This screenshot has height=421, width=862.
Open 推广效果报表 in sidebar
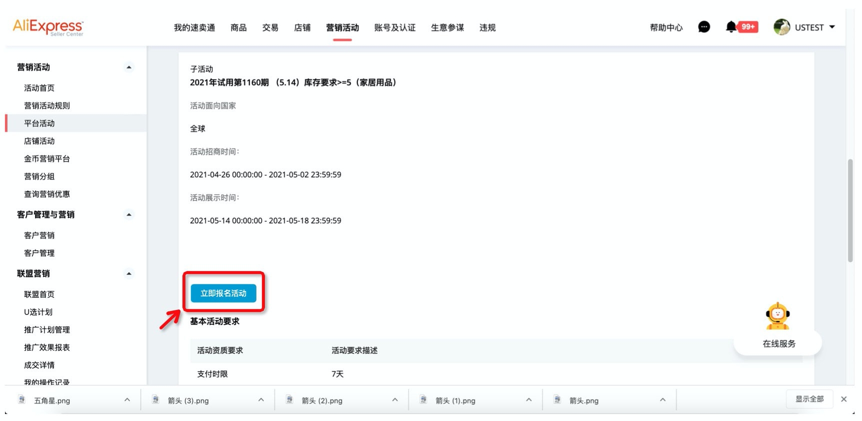pyautogui.click(x=47, y=347)
